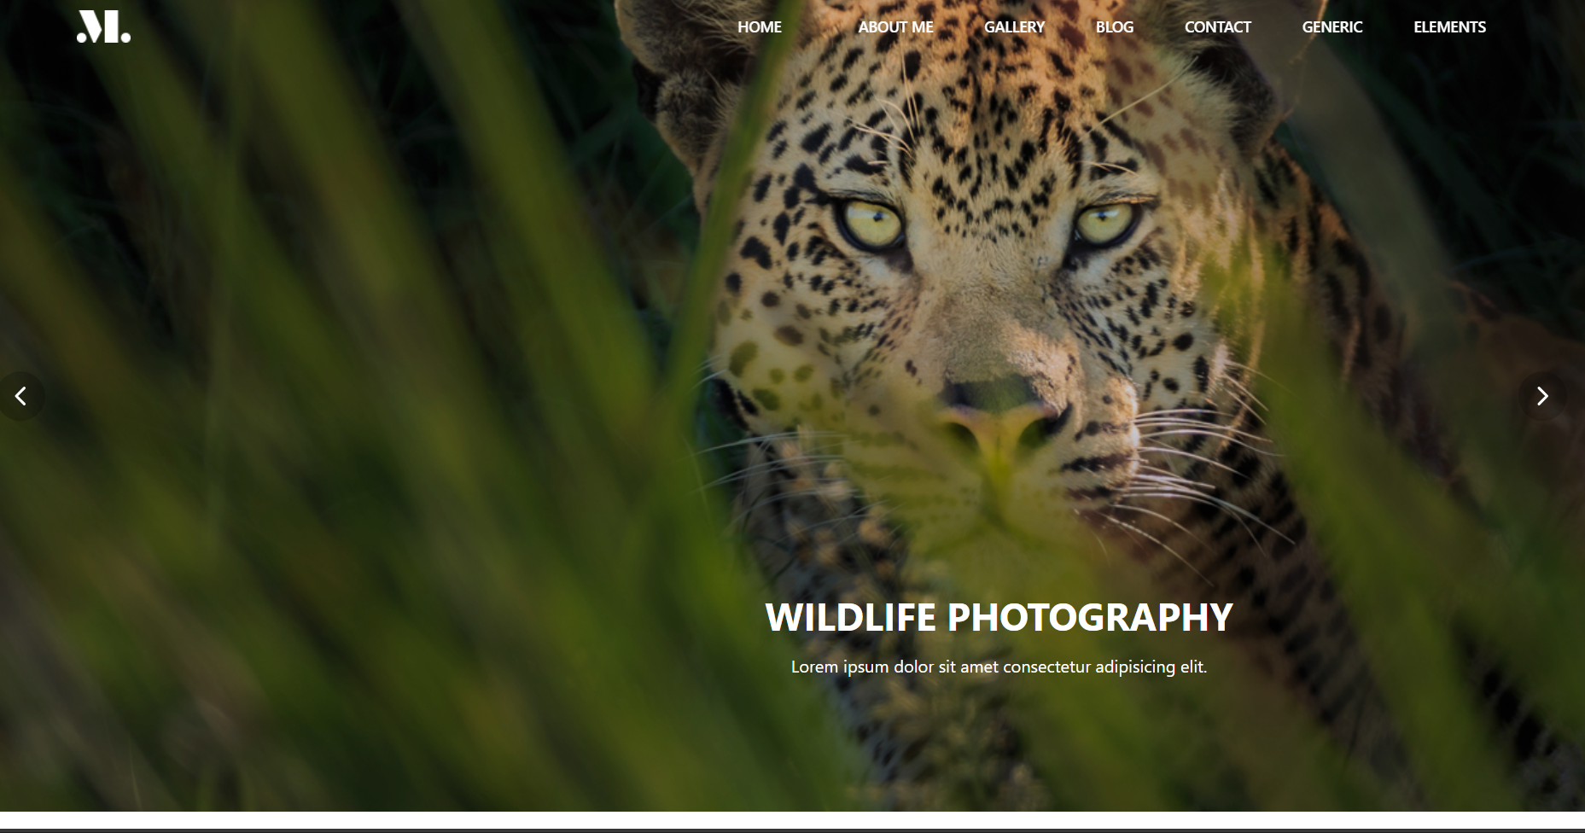1585x833 pixels.
Task: Open the ABOUT ME page
Action: 894,26
